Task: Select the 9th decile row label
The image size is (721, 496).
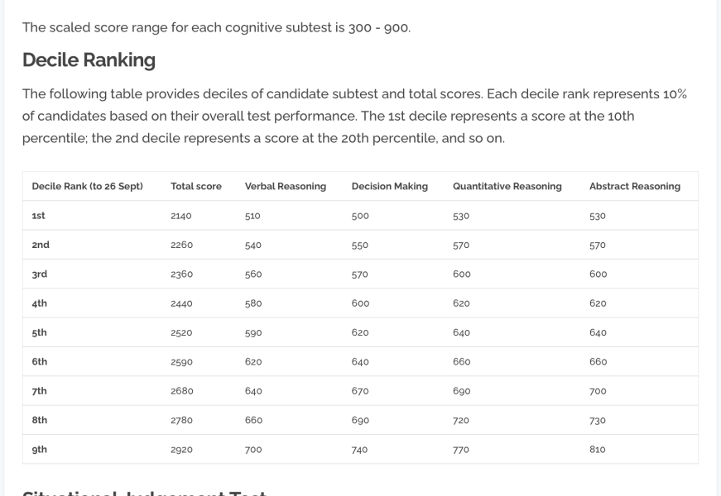Action: [40, 450]
